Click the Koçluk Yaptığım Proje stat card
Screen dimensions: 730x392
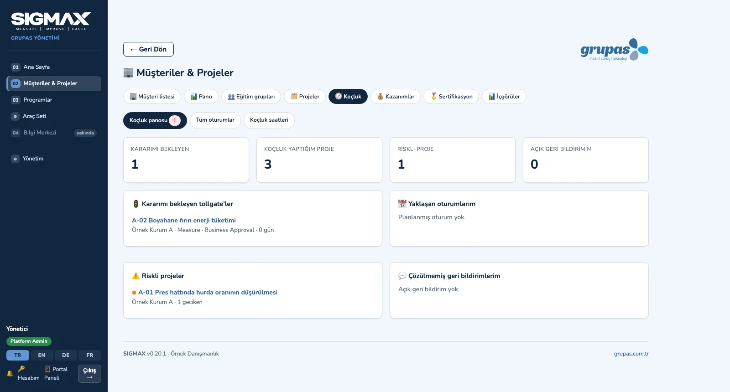pos(319,160)
